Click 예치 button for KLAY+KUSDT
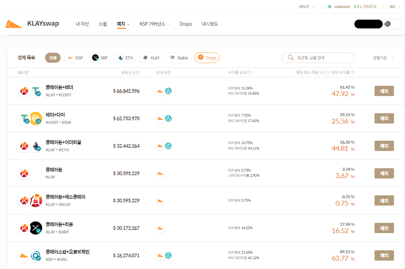The image size is (405, 269). (x=384, y=91)
